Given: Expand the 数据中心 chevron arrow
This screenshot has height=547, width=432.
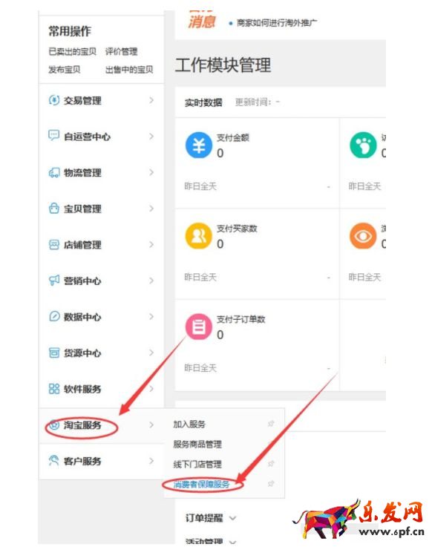Looking at the screenshot, I should pos(151,316).
